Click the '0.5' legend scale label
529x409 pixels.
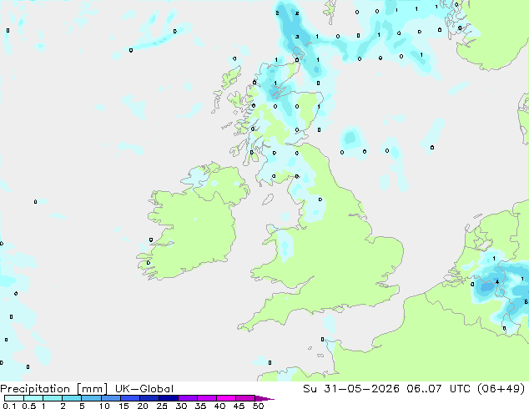28,406
